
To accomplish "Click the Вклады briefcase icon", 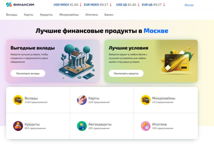I will pos(18,100).
